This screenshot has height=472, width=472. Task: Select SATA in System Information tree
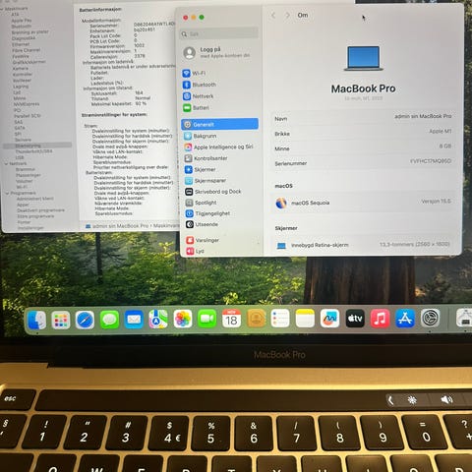click(20, 128)
